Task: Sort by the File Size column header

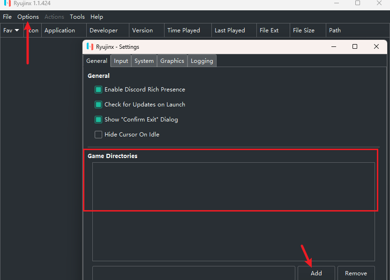Action: 308,30
